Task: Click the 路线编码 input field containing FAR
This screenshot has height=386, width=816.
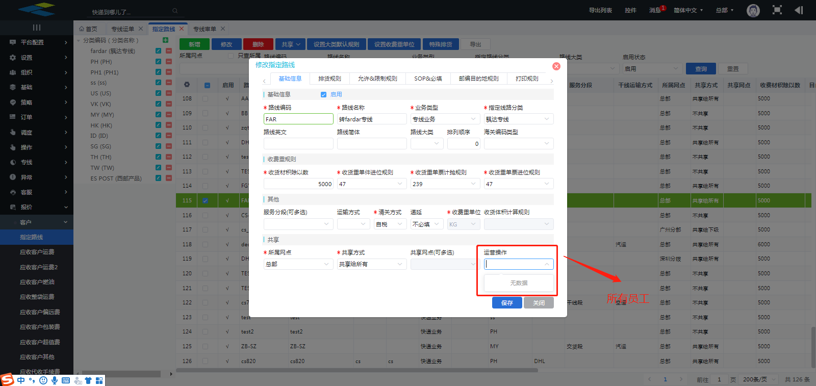Action: pos(298,119)
